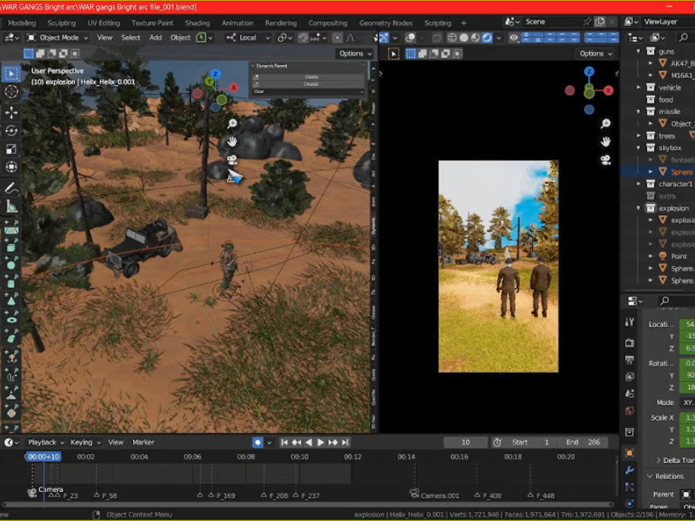The width and height of the screenshot is (695, 521).
Task: Click the Start frame field showing 1
Action: point(531,442)
